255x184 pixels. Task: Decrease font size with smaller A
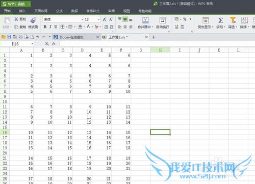tap(111, 19)
